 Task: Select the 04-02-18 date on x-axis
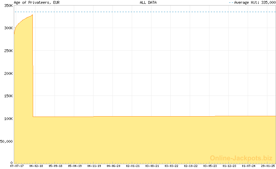(37, 166)
